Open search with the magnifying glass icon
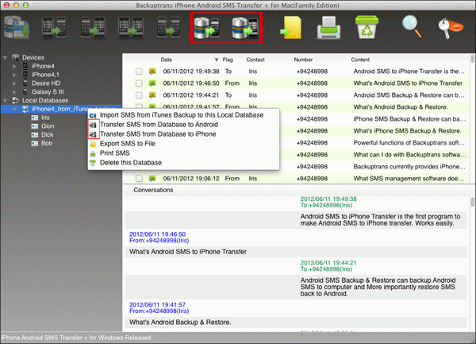476x344 pixels. [412, 27]
